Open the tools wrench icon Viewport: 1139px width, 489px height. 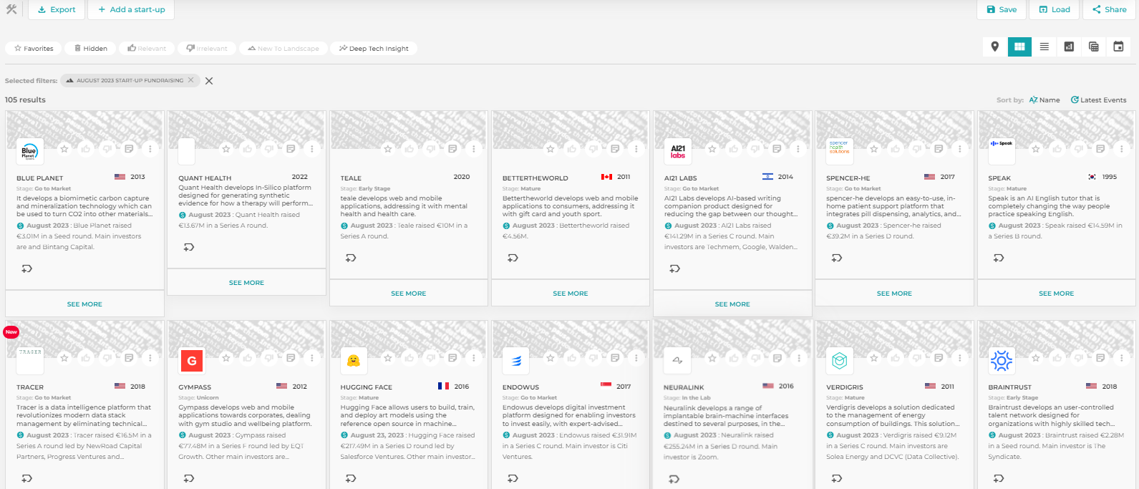point(11,9)
